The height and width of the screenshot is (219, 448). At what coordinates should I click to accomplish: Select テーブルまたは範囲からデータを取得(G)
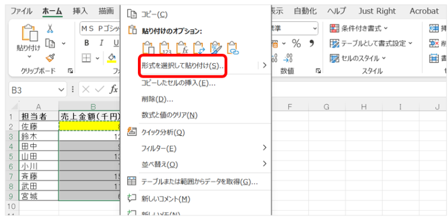click(x=195, y=182)
